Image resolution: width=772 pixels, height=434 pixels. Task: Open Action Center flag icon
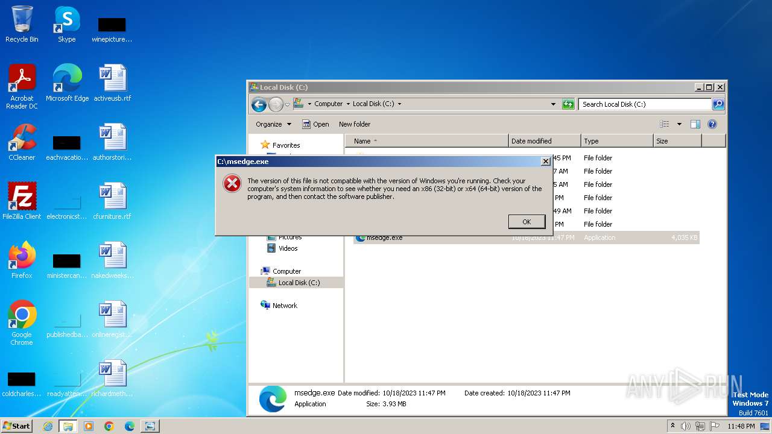coord(715,426)
